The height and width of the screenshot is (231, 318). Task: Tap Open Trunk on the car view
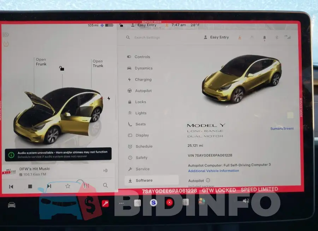click(98, 63)
